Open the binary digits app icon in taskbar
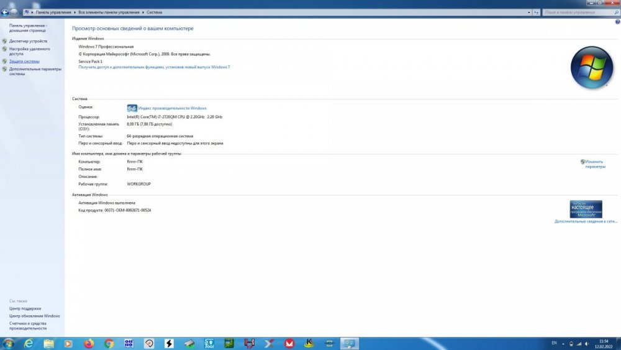Screen dimensions: 621x350 coord(129,343)
